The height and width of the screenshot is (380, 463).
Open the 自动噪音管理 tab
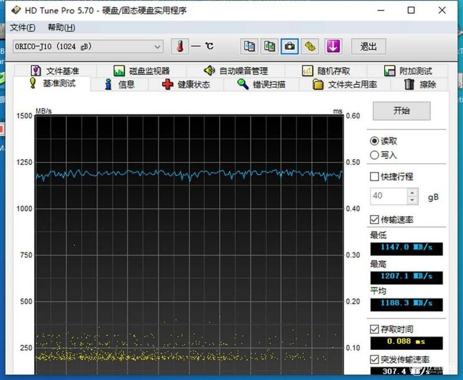tap(236, 71)
